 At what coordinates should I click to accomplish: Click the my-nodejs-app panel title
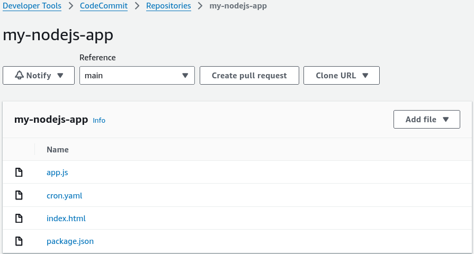(x=51, y=120)
